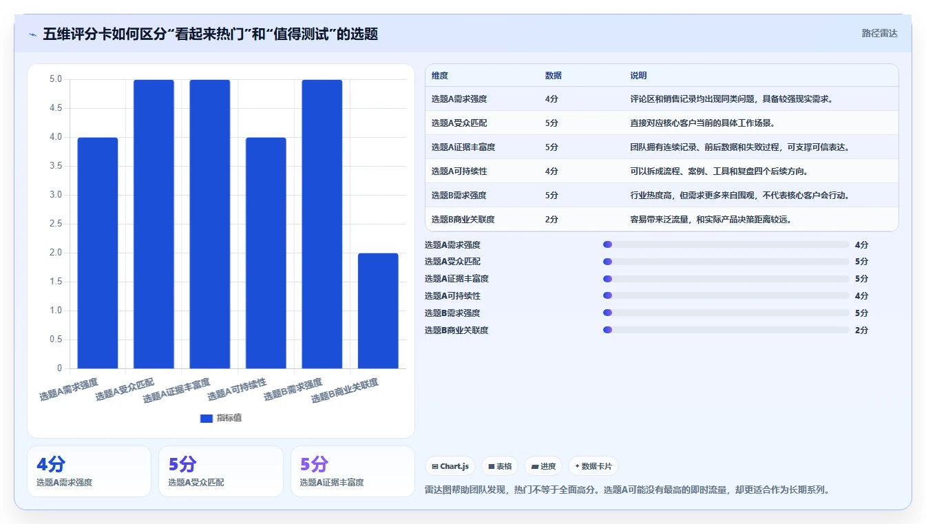Click the 选题A可持续性 bar in the chart
This screenshot has height=524, width=926.
[x=266, y=253]
